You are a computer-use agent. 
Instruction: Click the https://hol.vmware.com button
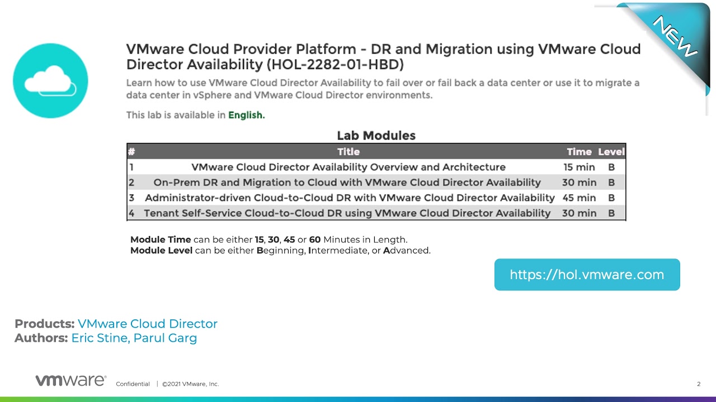[587, 274]
